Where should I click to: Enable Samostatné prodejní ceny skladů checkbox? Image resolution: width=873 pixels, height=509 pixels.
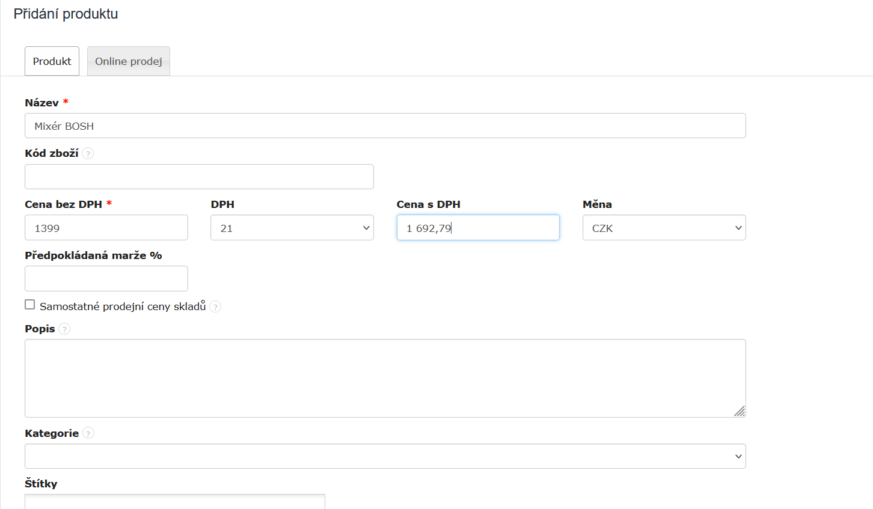point(30,305)
